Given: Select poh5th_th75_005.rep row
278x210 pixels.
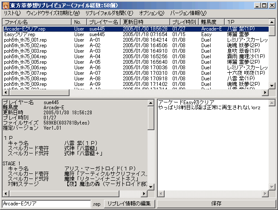Looking at the screenshot, I should pyautogui.click(x=136, y=62).
